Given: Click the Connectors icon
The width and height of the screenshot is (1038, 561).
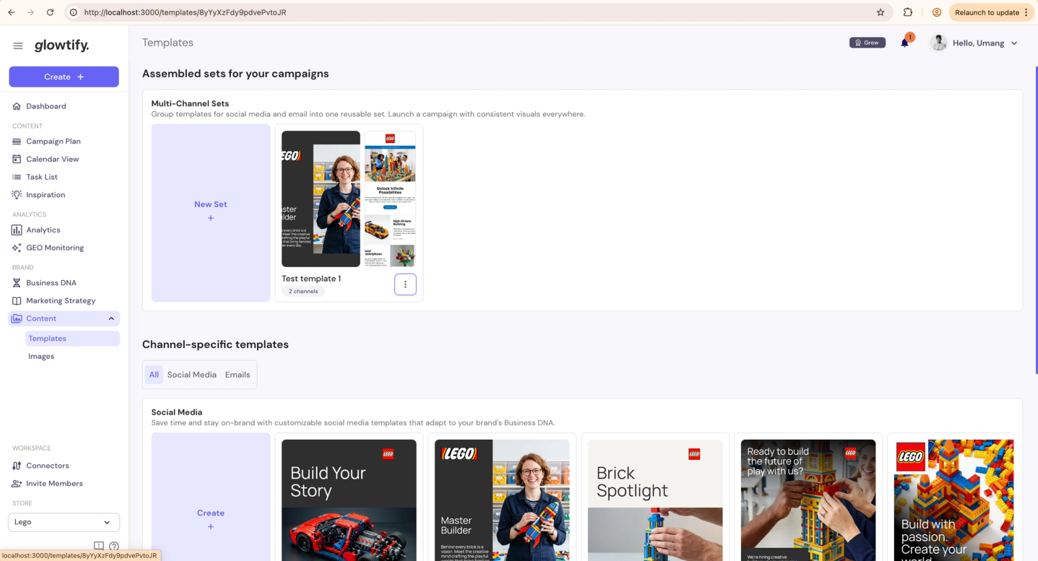Looking at the screenshot, I should coord(17,466).
